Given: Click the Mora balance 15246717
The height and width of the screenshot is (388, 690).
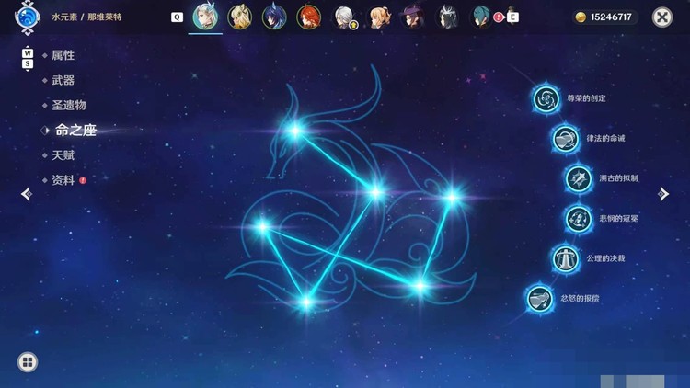Looking at the screenshot, I should (611, 17).
